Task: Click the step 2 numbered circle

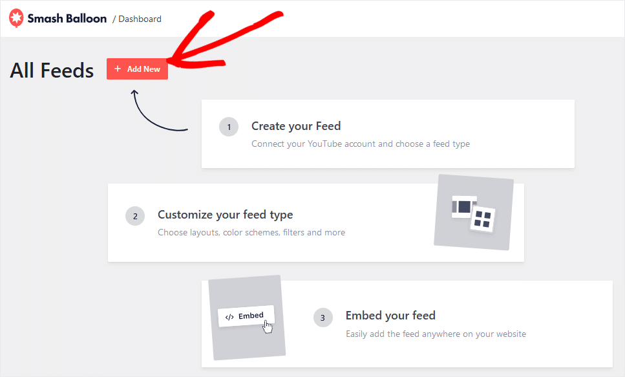Action: 135,215
